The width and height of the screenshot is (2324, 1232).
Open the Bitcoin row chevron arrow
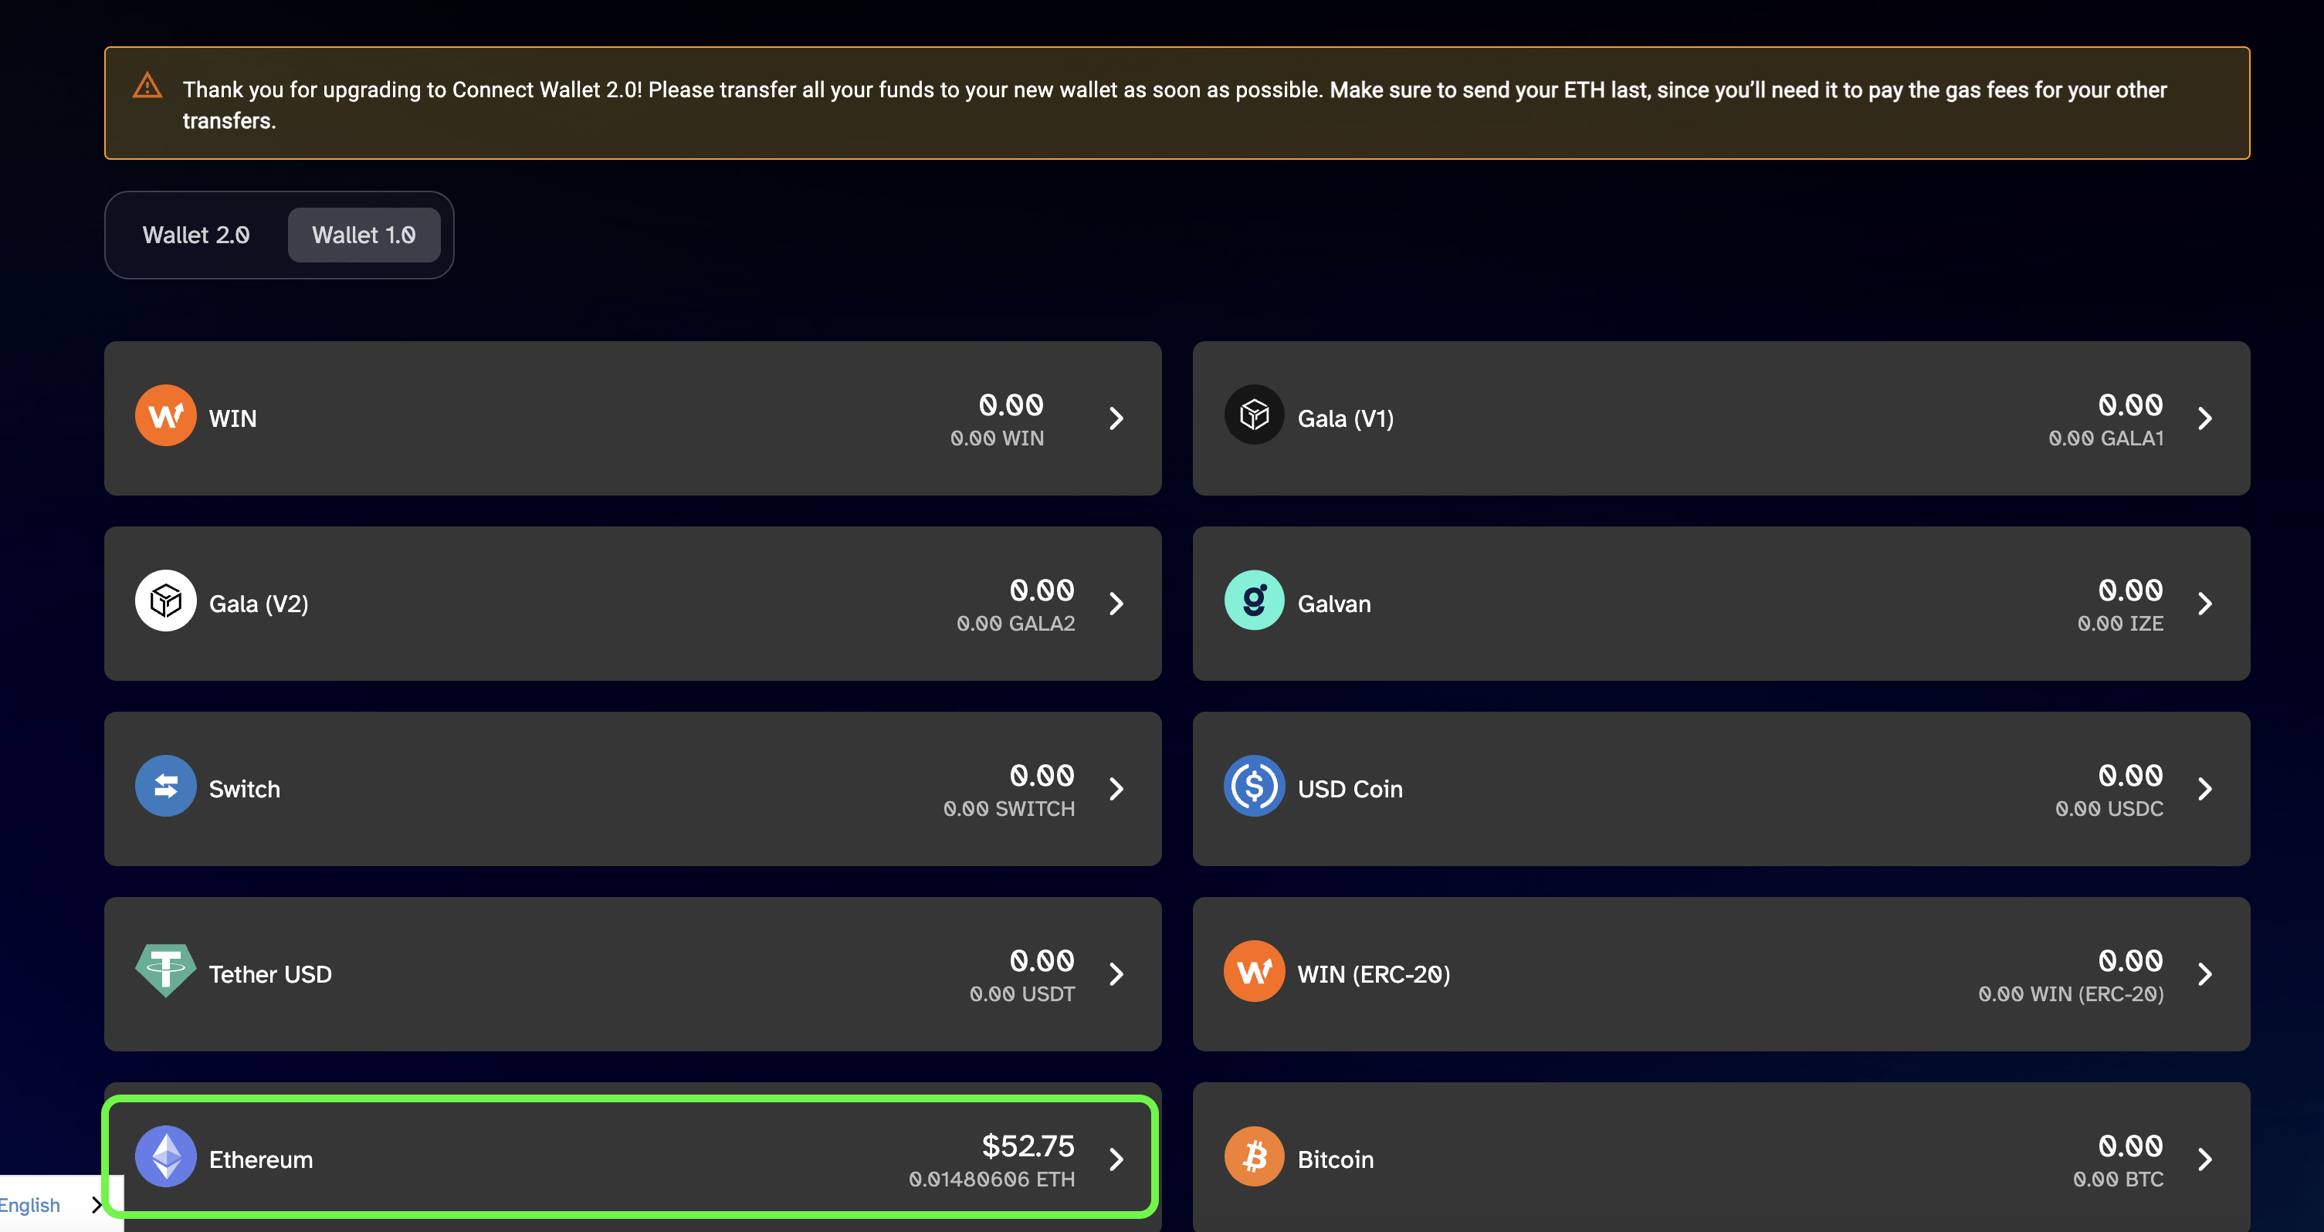click(2205, 1159)
